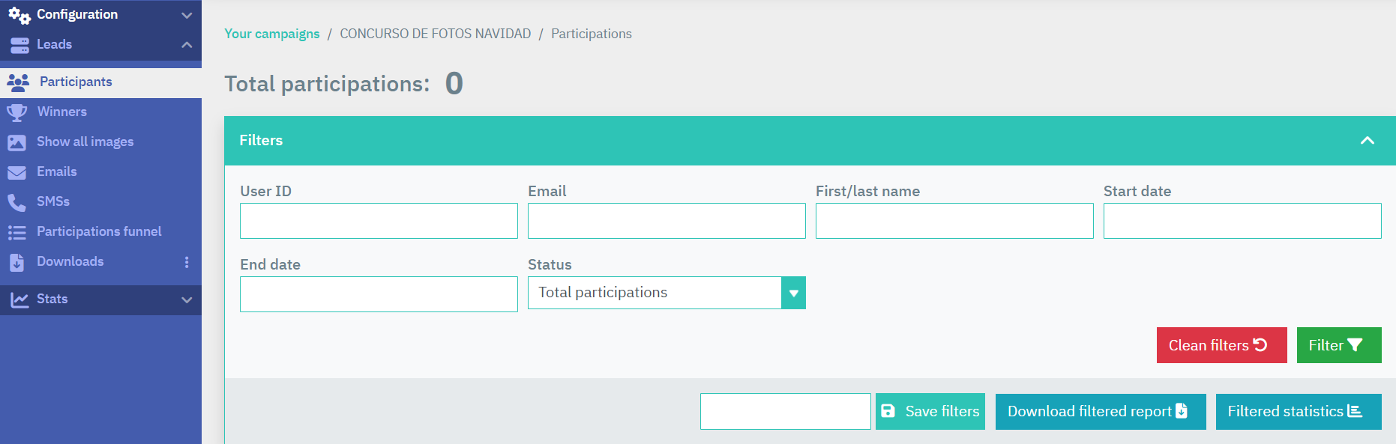Screen dimensions: 1396x444
Task: Click the Downloads file icon
Action: pyautogui.click(x=16, y=262)
